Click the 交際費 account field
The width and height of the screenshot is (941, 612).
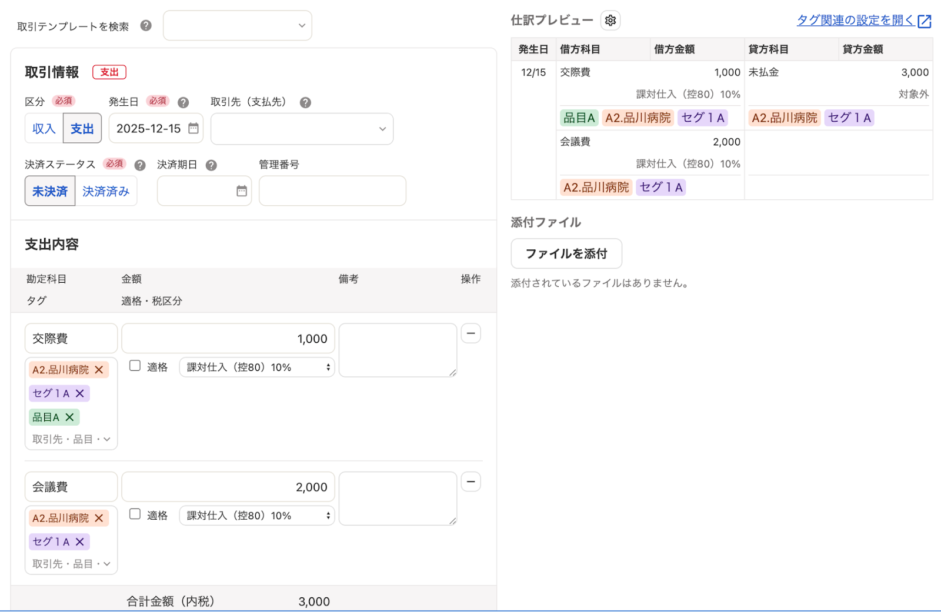click(x=71, y=339)
